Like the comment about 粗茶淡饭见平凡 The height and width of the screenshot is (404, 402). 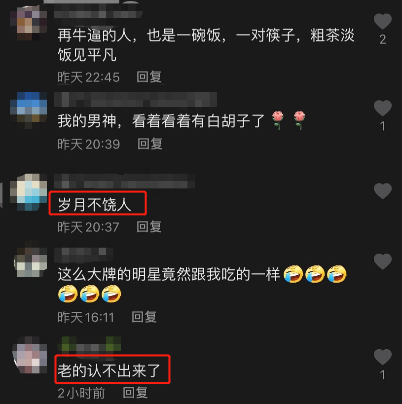pos(383,21)
